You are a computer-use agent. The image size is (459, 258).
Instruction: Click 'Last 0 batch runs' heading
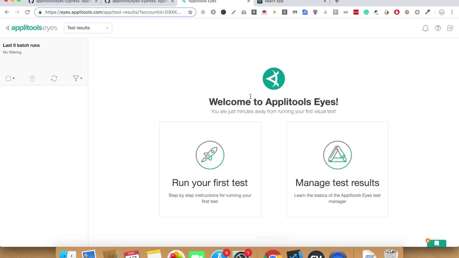21,45
